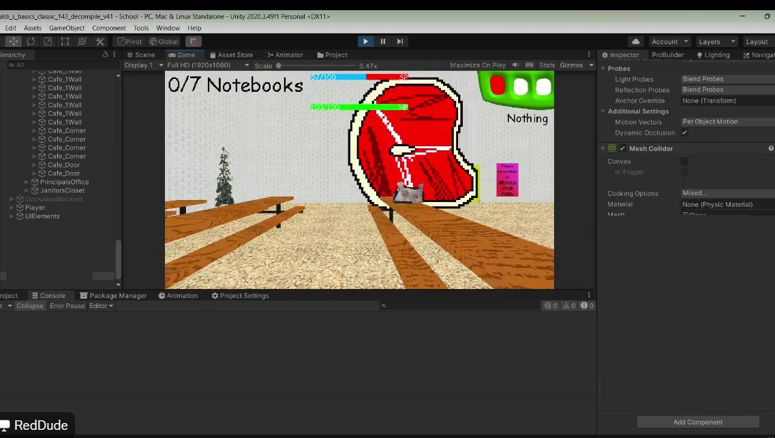This screenshot has width=775, height=438.
Task: Click the Anchor Override object field
Action: click(x=727, y=101)
